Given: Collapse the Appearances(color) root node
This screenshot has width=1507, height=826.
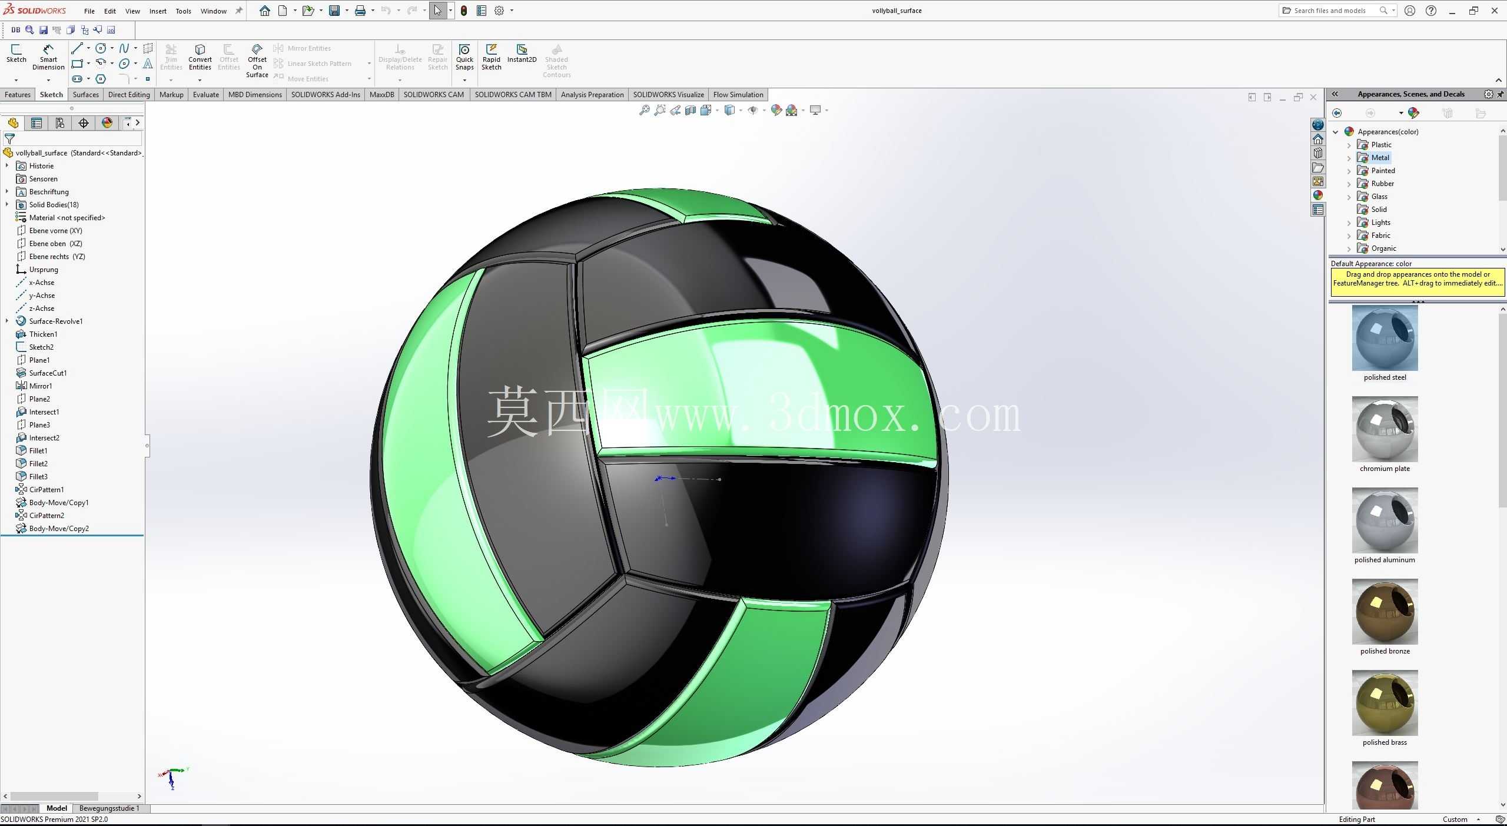Looking at the screenshot, I should [1336, 132].
